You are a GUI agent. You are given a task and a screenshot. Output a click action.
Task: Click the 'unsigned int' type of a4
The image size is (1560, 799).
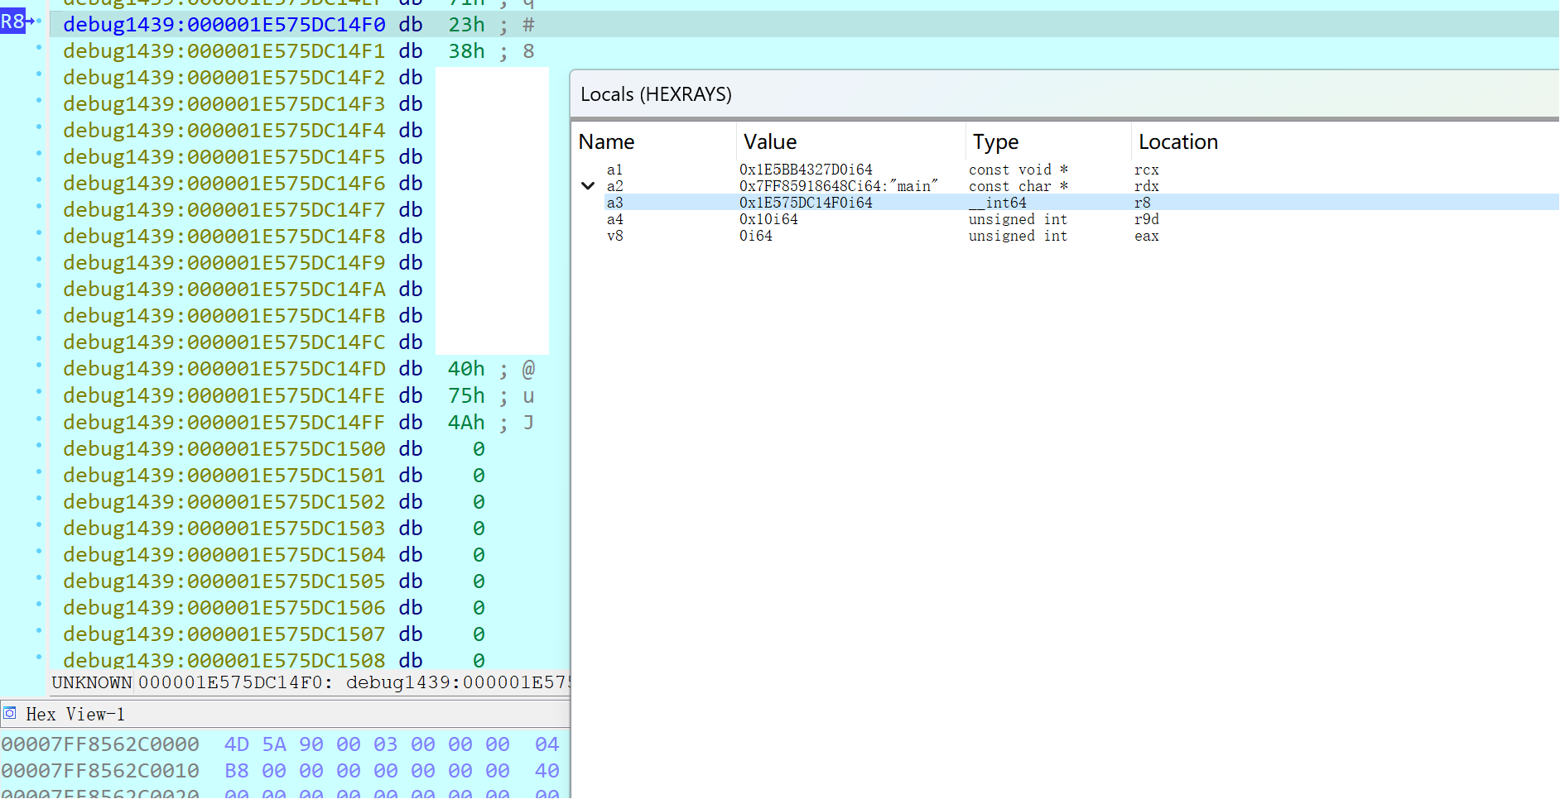click(x=1018, y=219)
